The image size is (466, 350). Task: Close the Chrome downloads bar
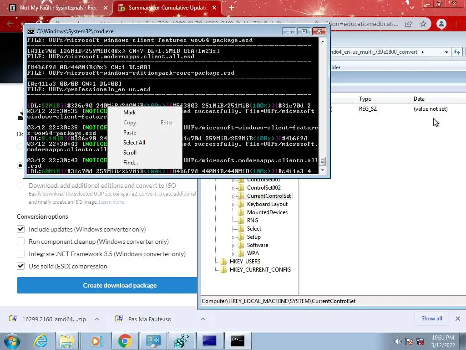pos(458,319)
